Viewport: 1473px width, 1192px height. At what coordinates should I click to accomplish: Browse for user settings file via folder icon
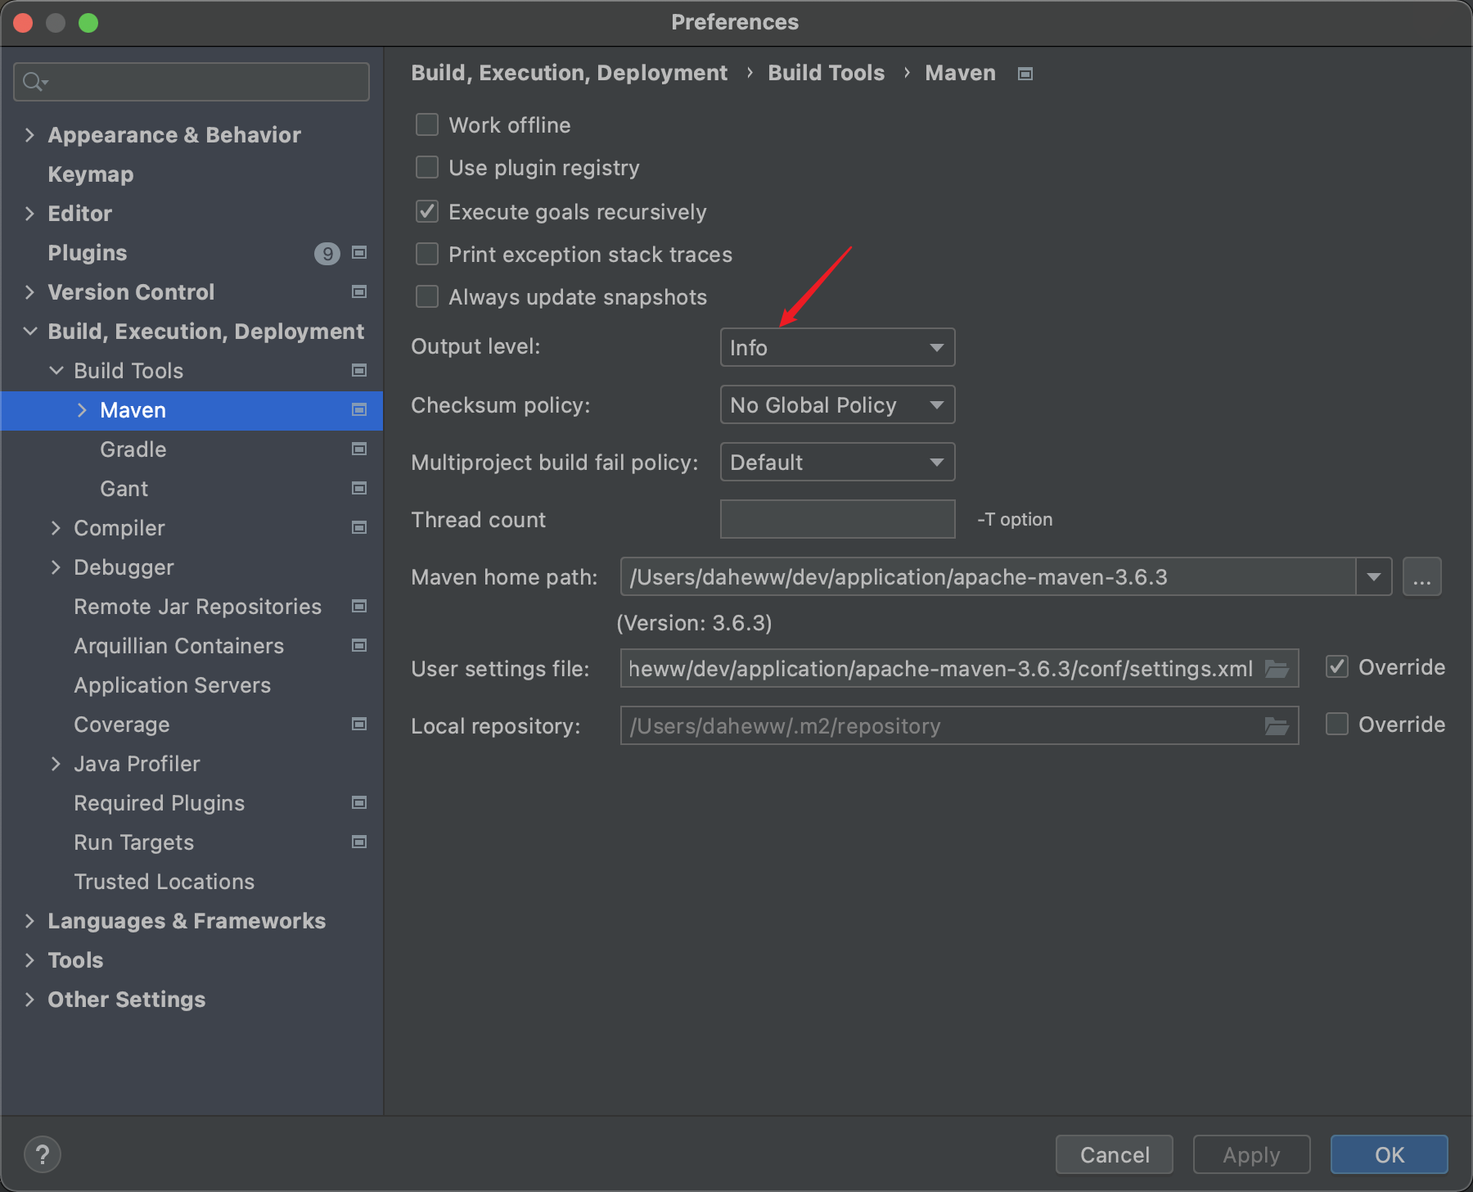click(x=1277, y=669)
